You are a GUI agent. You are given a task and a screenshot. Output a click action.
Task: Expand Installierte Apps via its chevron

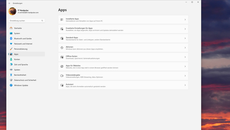[x=185, y=20]
